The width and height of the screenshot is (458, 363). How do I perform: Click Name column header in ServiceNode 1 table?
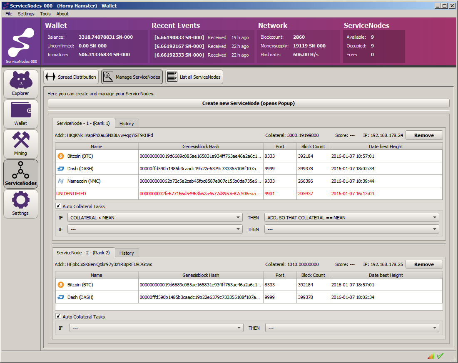click(x=97, y=146)
